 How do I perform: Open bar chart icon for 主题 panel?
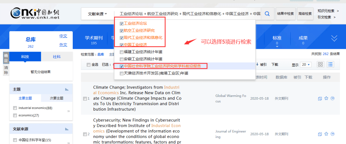coord(67,89)
